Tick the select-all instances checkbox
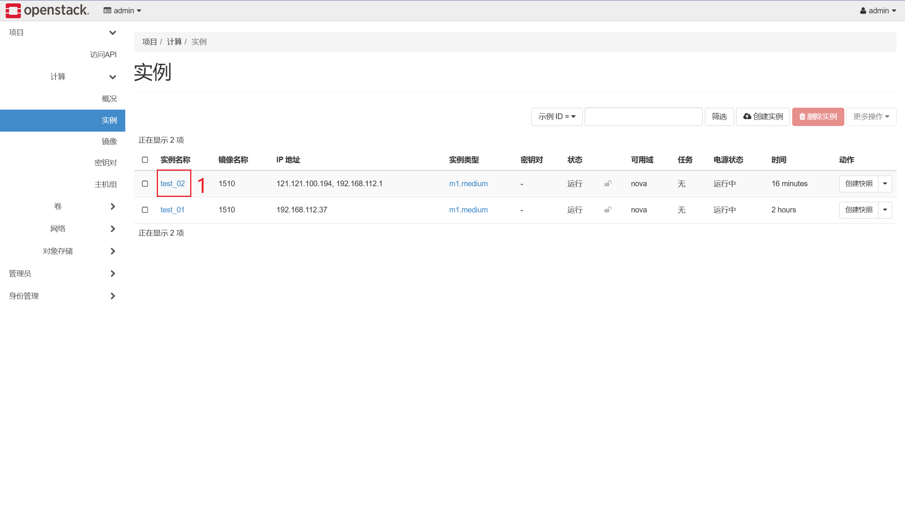The width and height of the screenshot is (905, 506). (145, 160)
